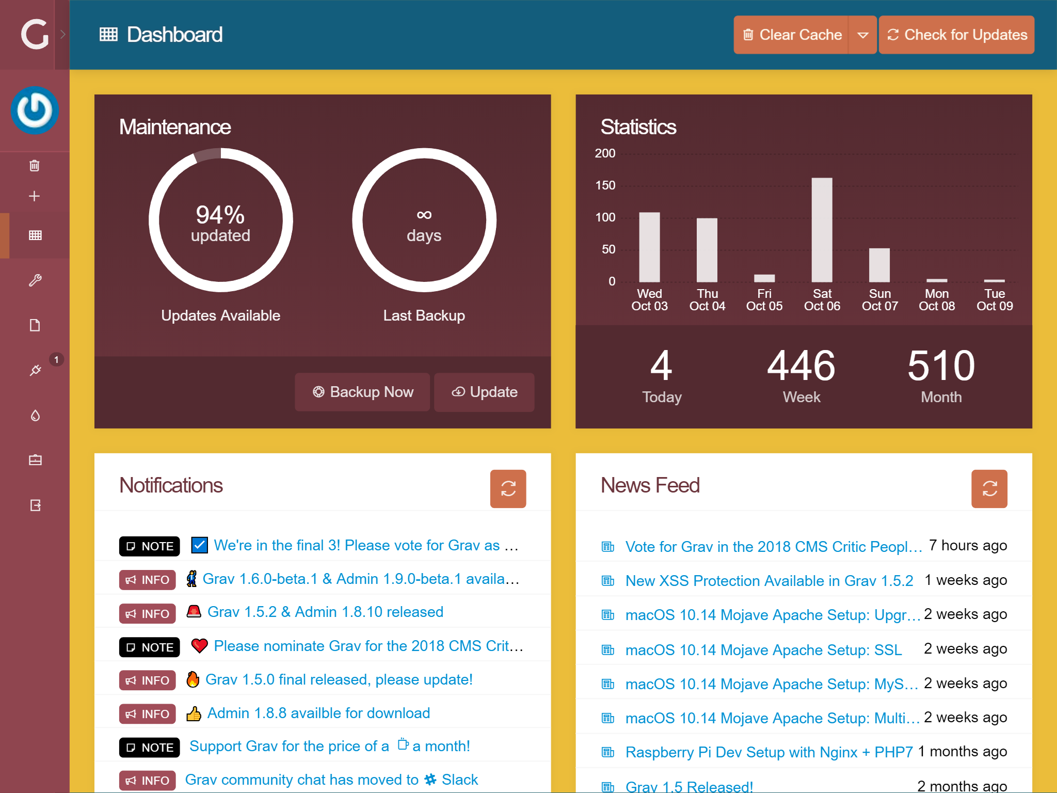Open Themes via the droplet icon
Image resolution: width=1057 pixels, height=793 pixels.
[35, 416]
